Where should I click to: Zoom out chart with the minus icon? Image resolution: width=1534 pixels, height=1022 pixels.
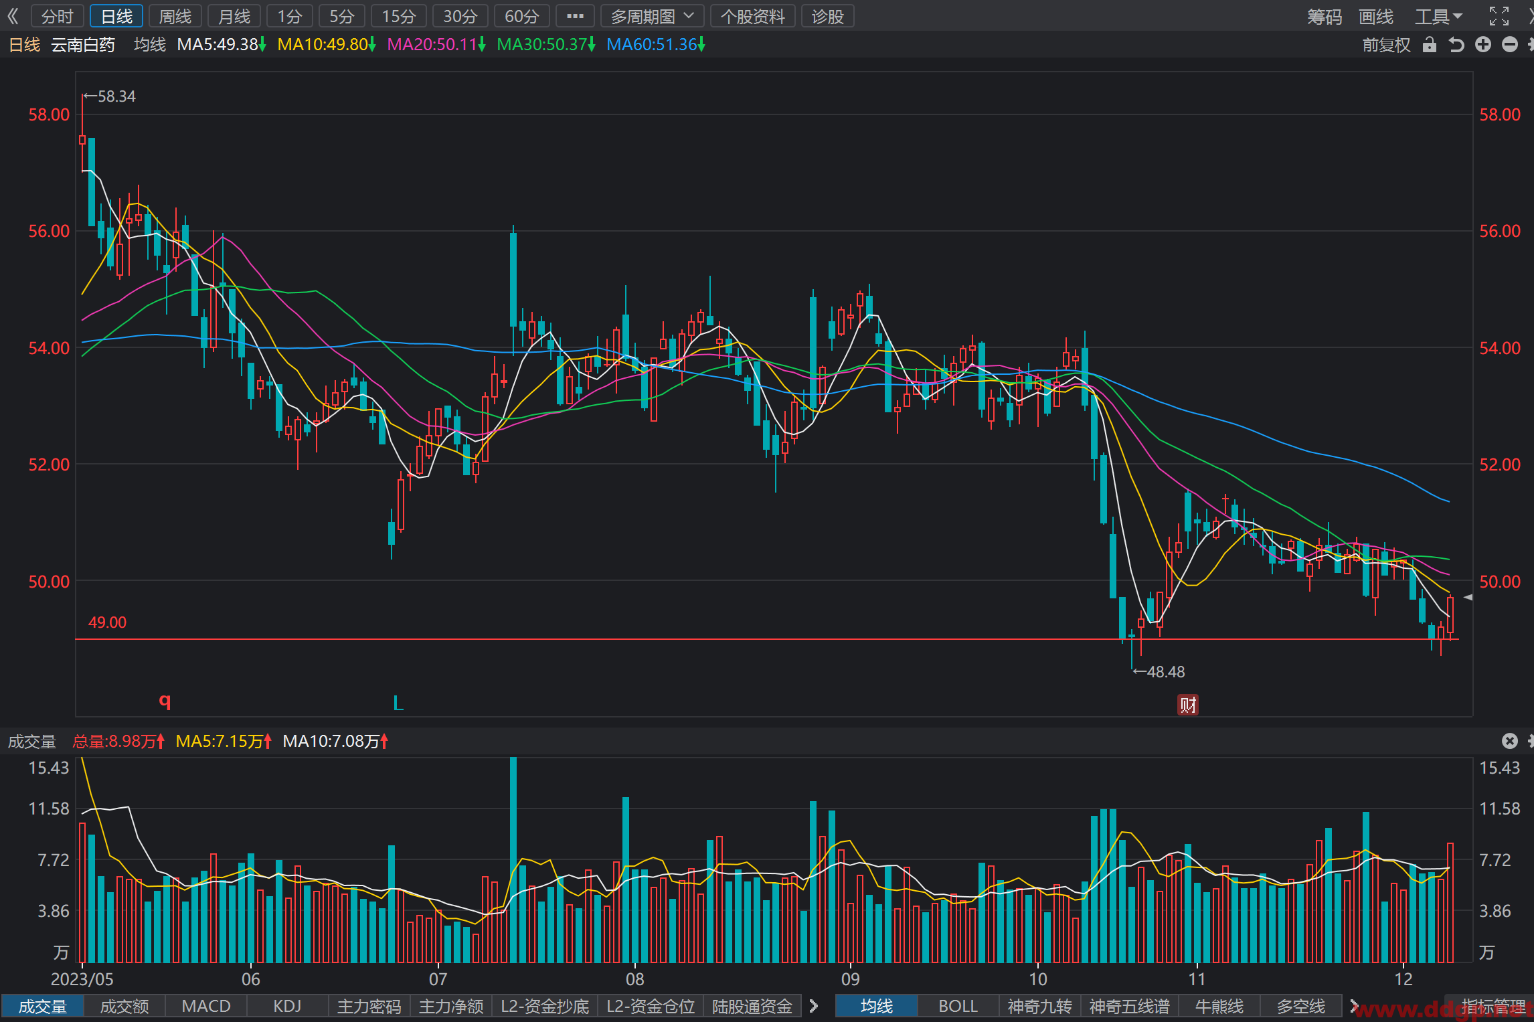pos(1510,45)
